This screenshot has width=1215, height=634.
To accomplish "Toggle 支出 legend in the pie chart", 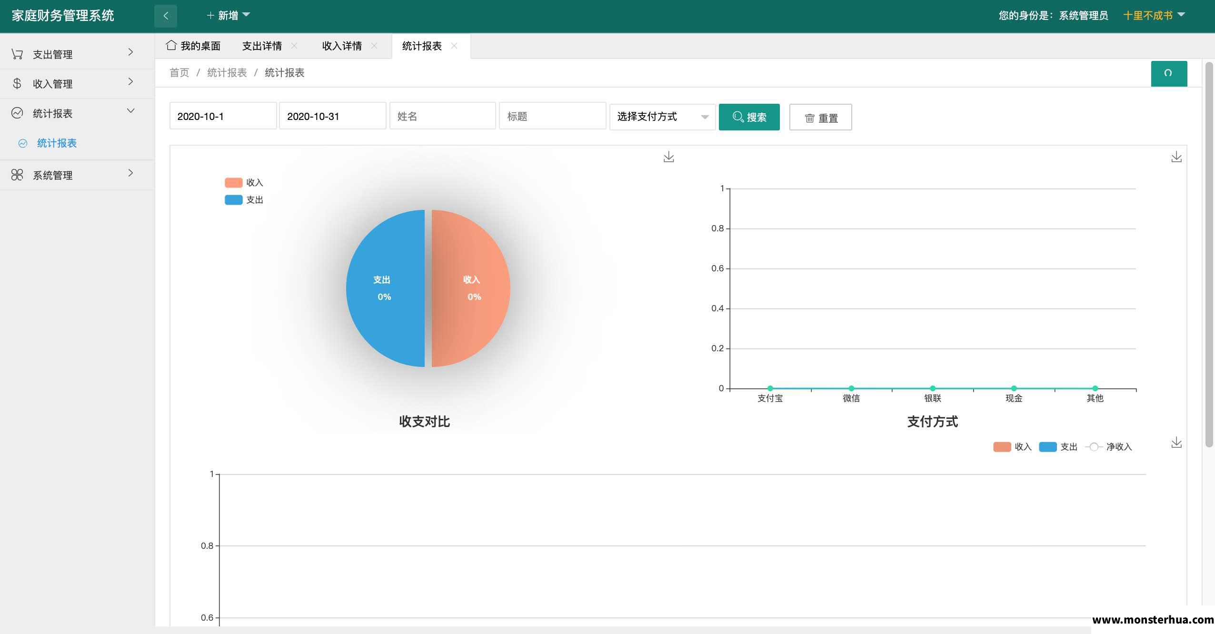I will tap(244, 200).
